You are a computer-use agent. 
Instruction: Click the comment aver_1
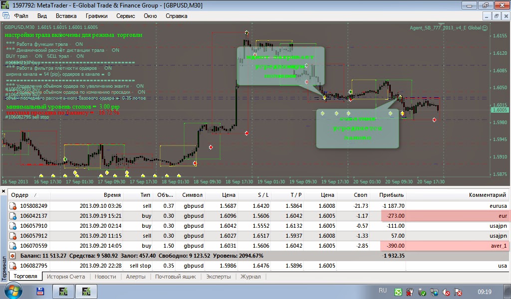pyautogui.click(x=499, y=246)
